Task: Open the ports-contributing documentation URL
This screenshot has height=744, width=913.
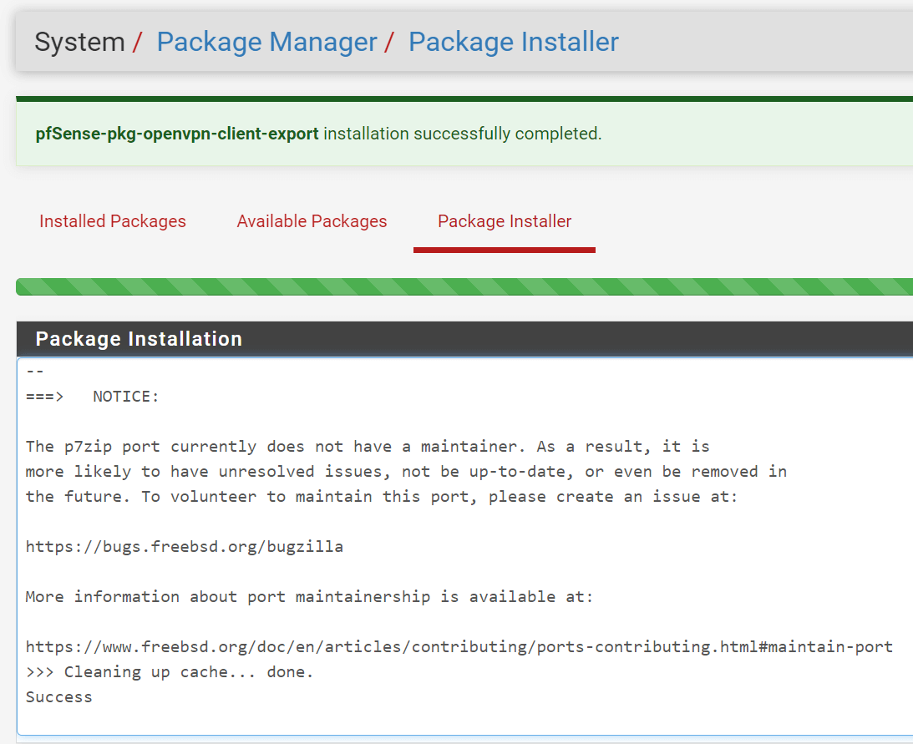Action: (x=459, y=646)
